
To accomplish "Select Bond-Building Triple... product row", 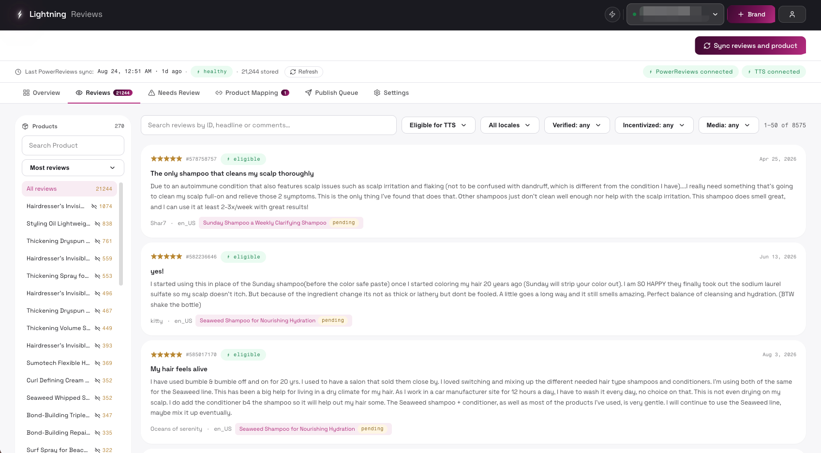I will click(x=69, y=415).
